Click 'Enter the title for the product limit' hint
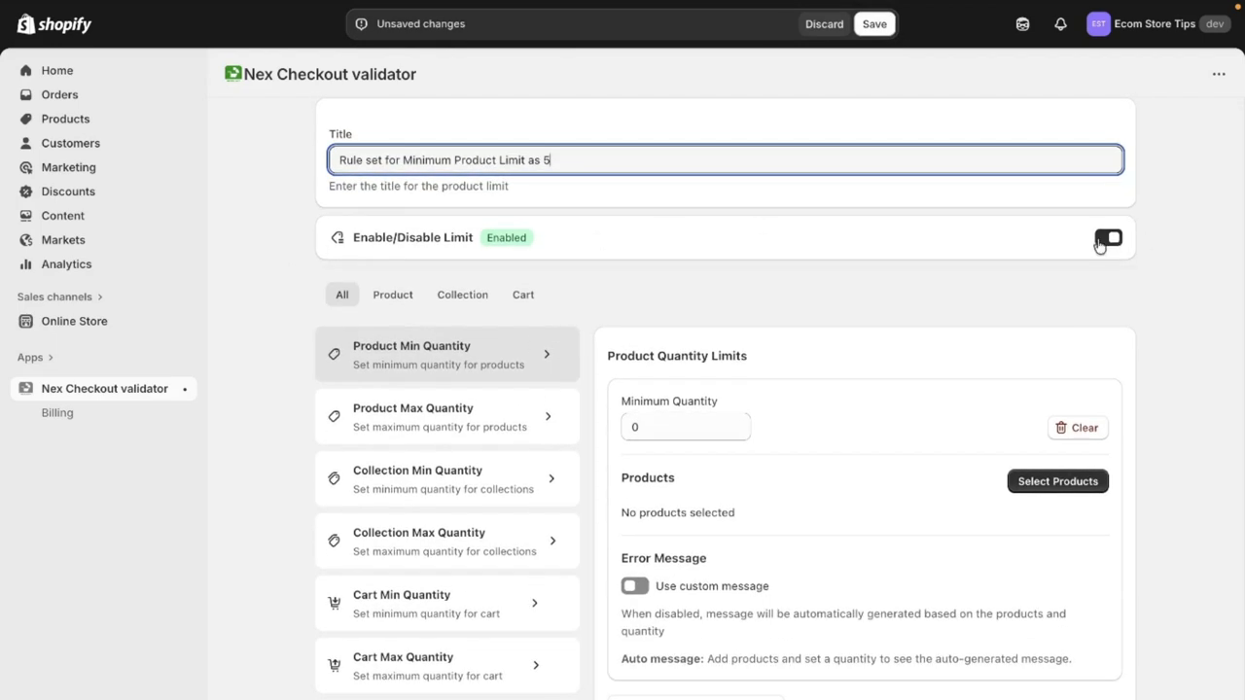1245x700 pixels. [x=418, y=186]
